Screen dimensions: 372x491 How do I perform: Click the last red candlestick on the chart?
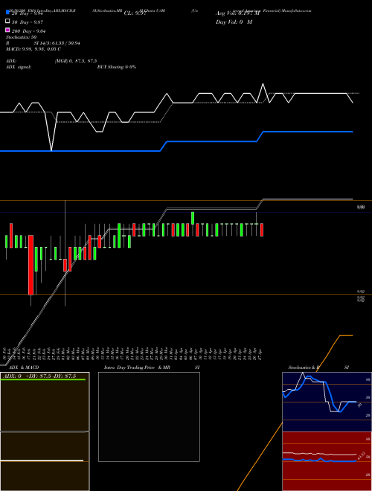[x=262, y=230]
